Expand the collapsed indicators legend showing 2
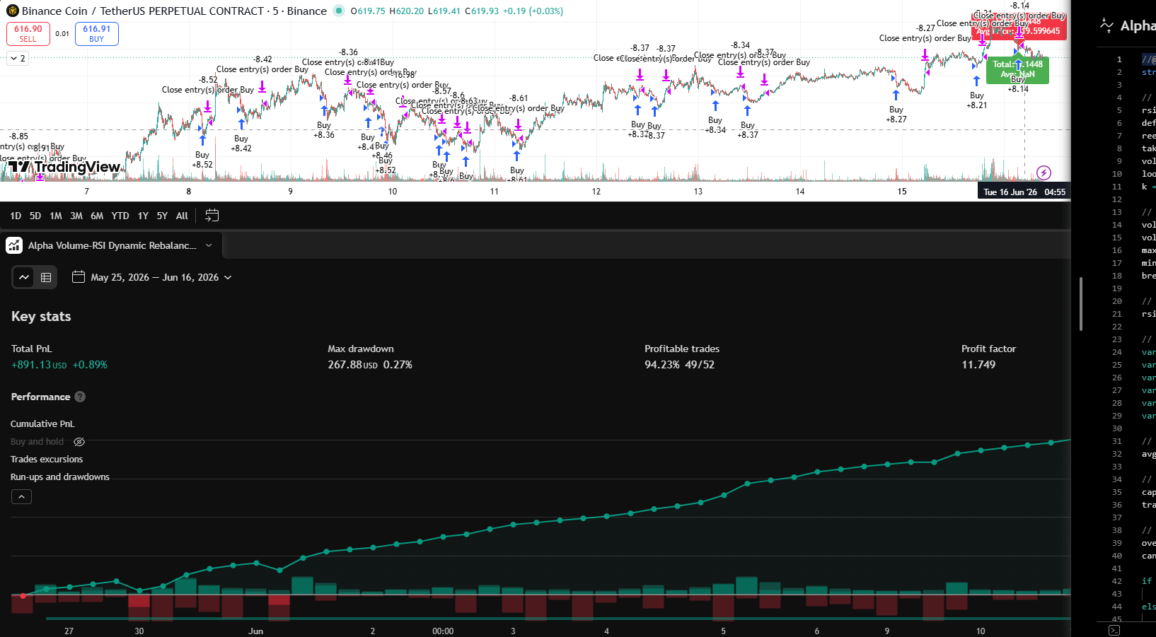This screenshot has height=637, width=1156. click(x=18, y=59)
